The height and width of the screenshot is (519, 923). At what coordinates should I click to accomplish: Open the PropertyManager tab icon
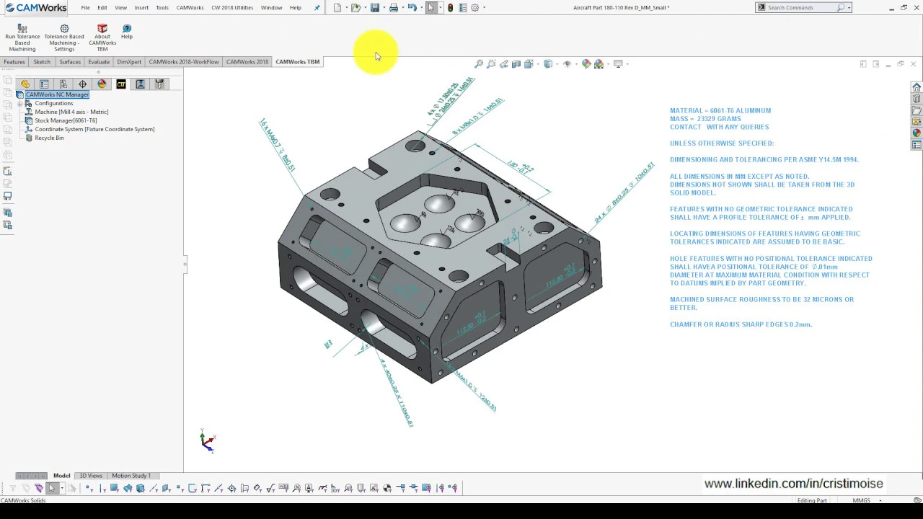point(45,84)
